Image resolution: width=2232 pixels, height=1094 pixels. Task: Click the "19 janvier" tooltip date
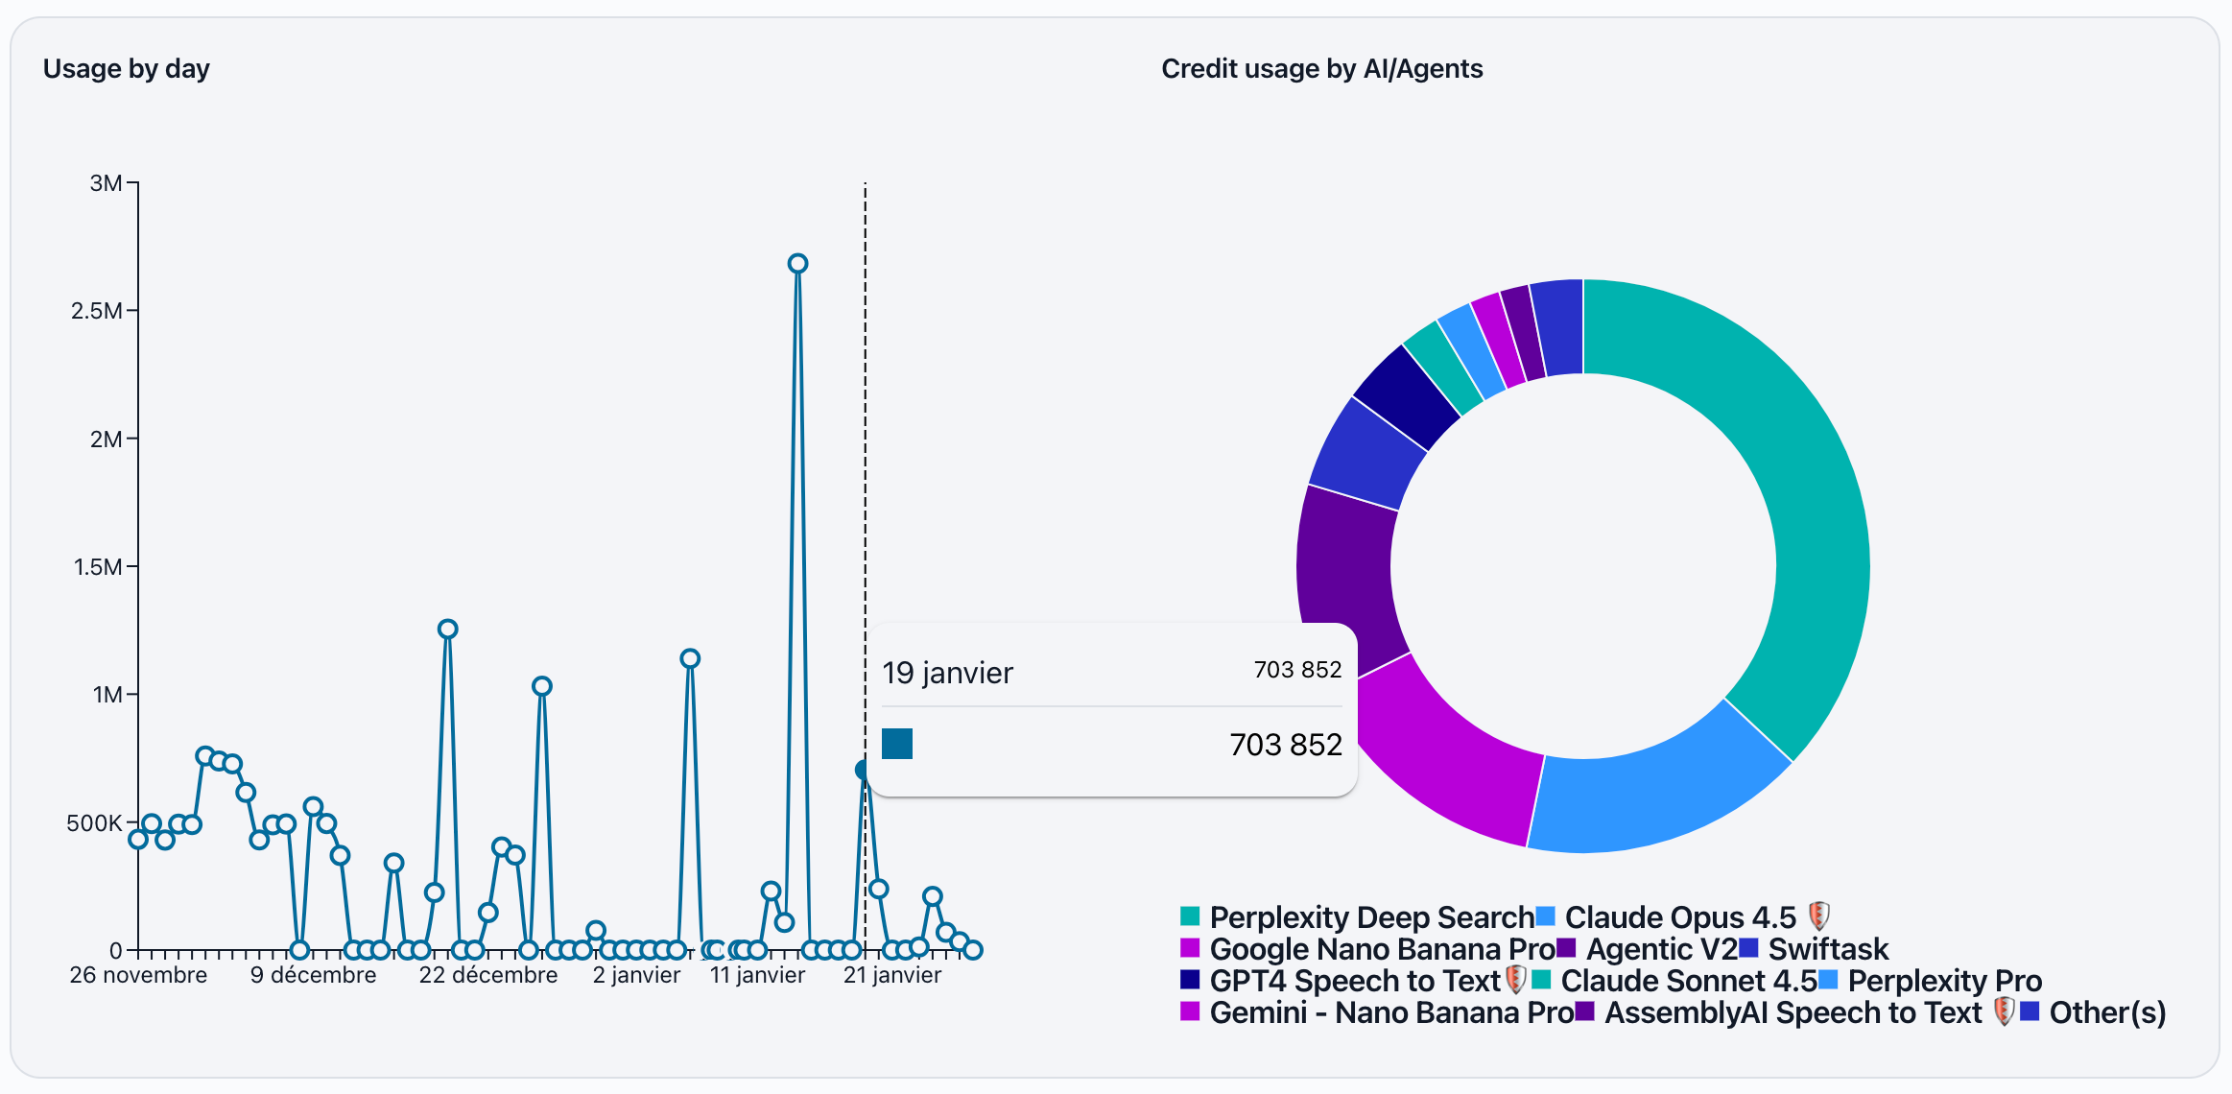(x=947, y=673)
